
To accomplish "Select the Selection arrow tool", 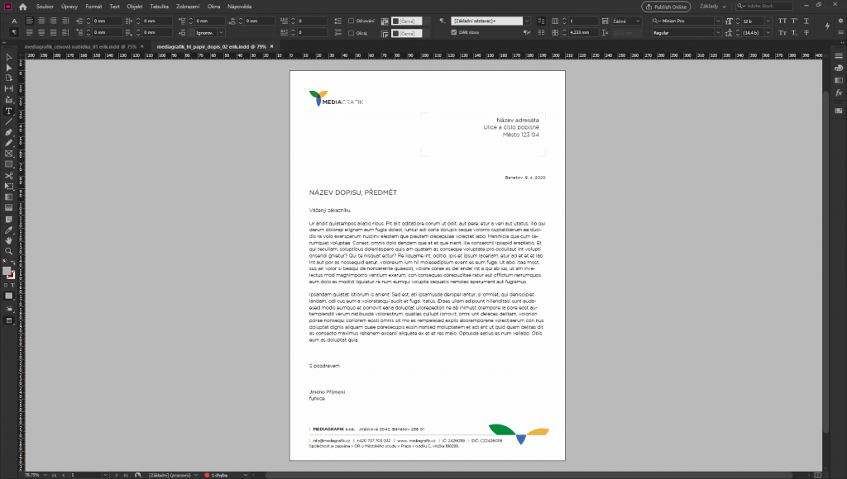I will [x=8, y=57].
